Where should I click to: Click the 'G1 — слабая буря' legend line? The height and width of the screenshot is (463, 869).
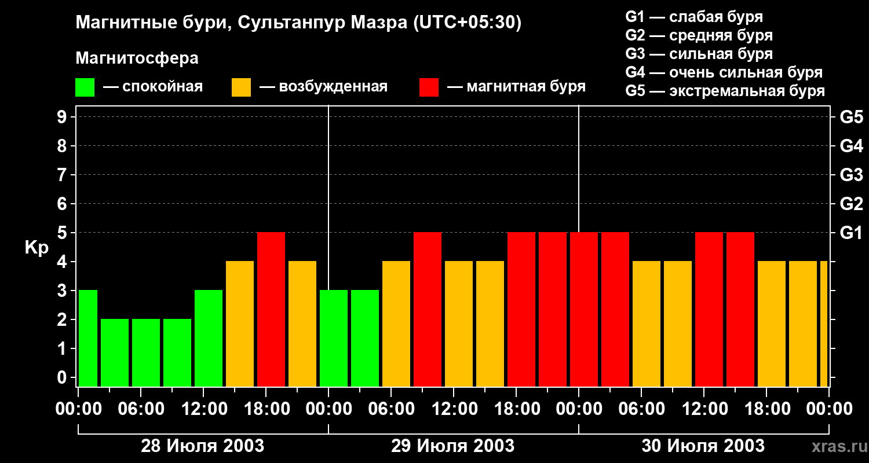pyautogui.click(x=694, y=16)
